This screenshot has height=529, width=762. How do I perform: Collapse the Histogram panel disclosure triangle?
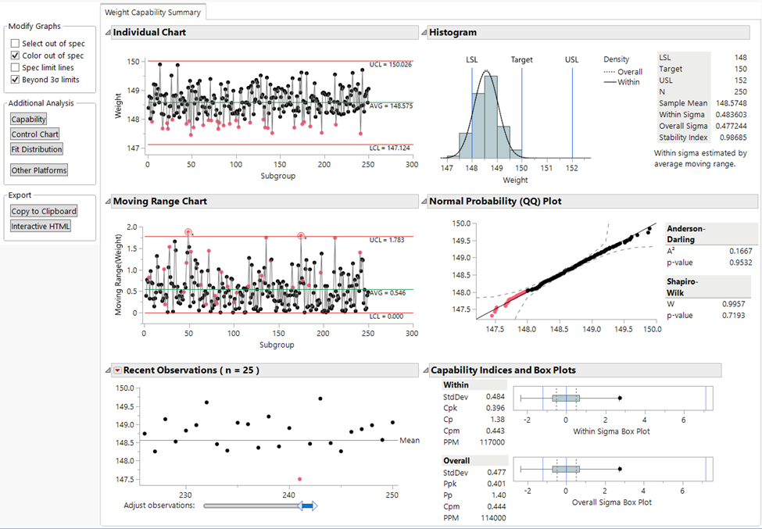pyautogui.click(x=424, y=32)
